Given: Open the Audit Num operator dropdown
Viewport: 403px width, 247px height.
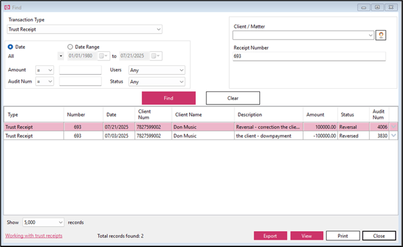Looking at the screenshot, I should tap(45, 81).
